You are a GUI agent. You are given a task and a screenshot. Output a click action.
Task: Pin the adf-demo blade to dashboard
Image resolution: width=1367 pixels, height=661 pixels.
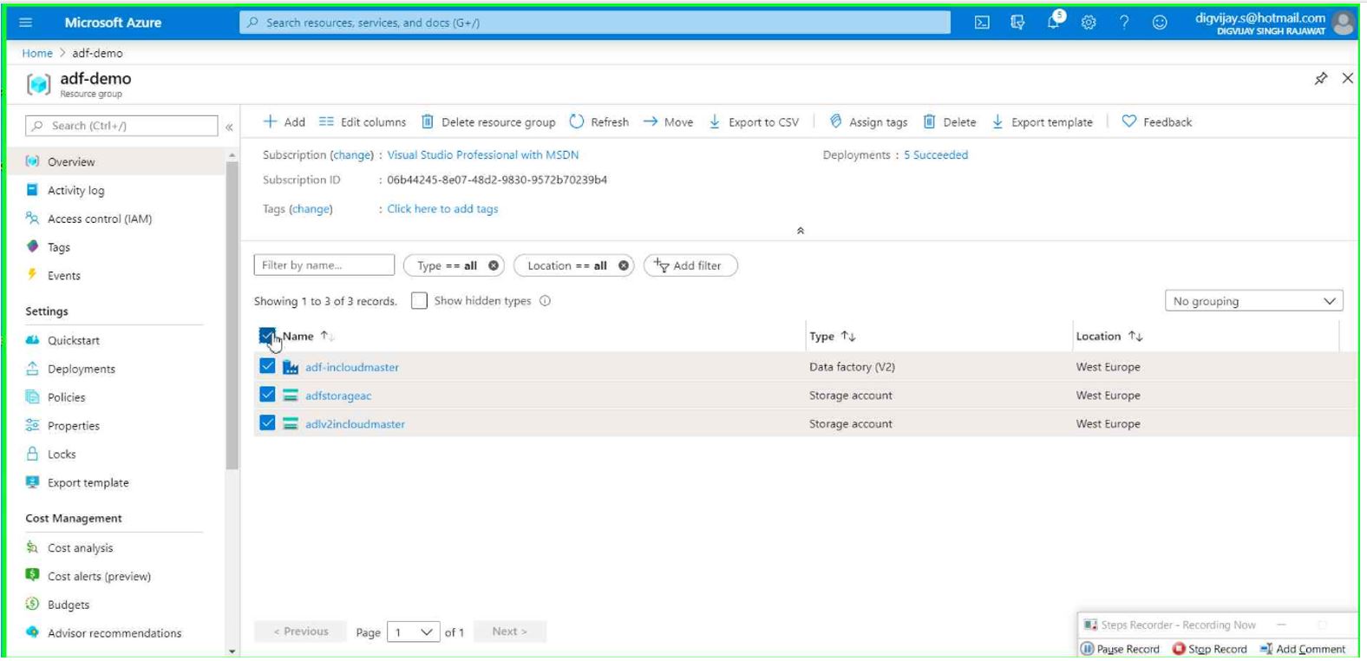[x=1320, y=79]
